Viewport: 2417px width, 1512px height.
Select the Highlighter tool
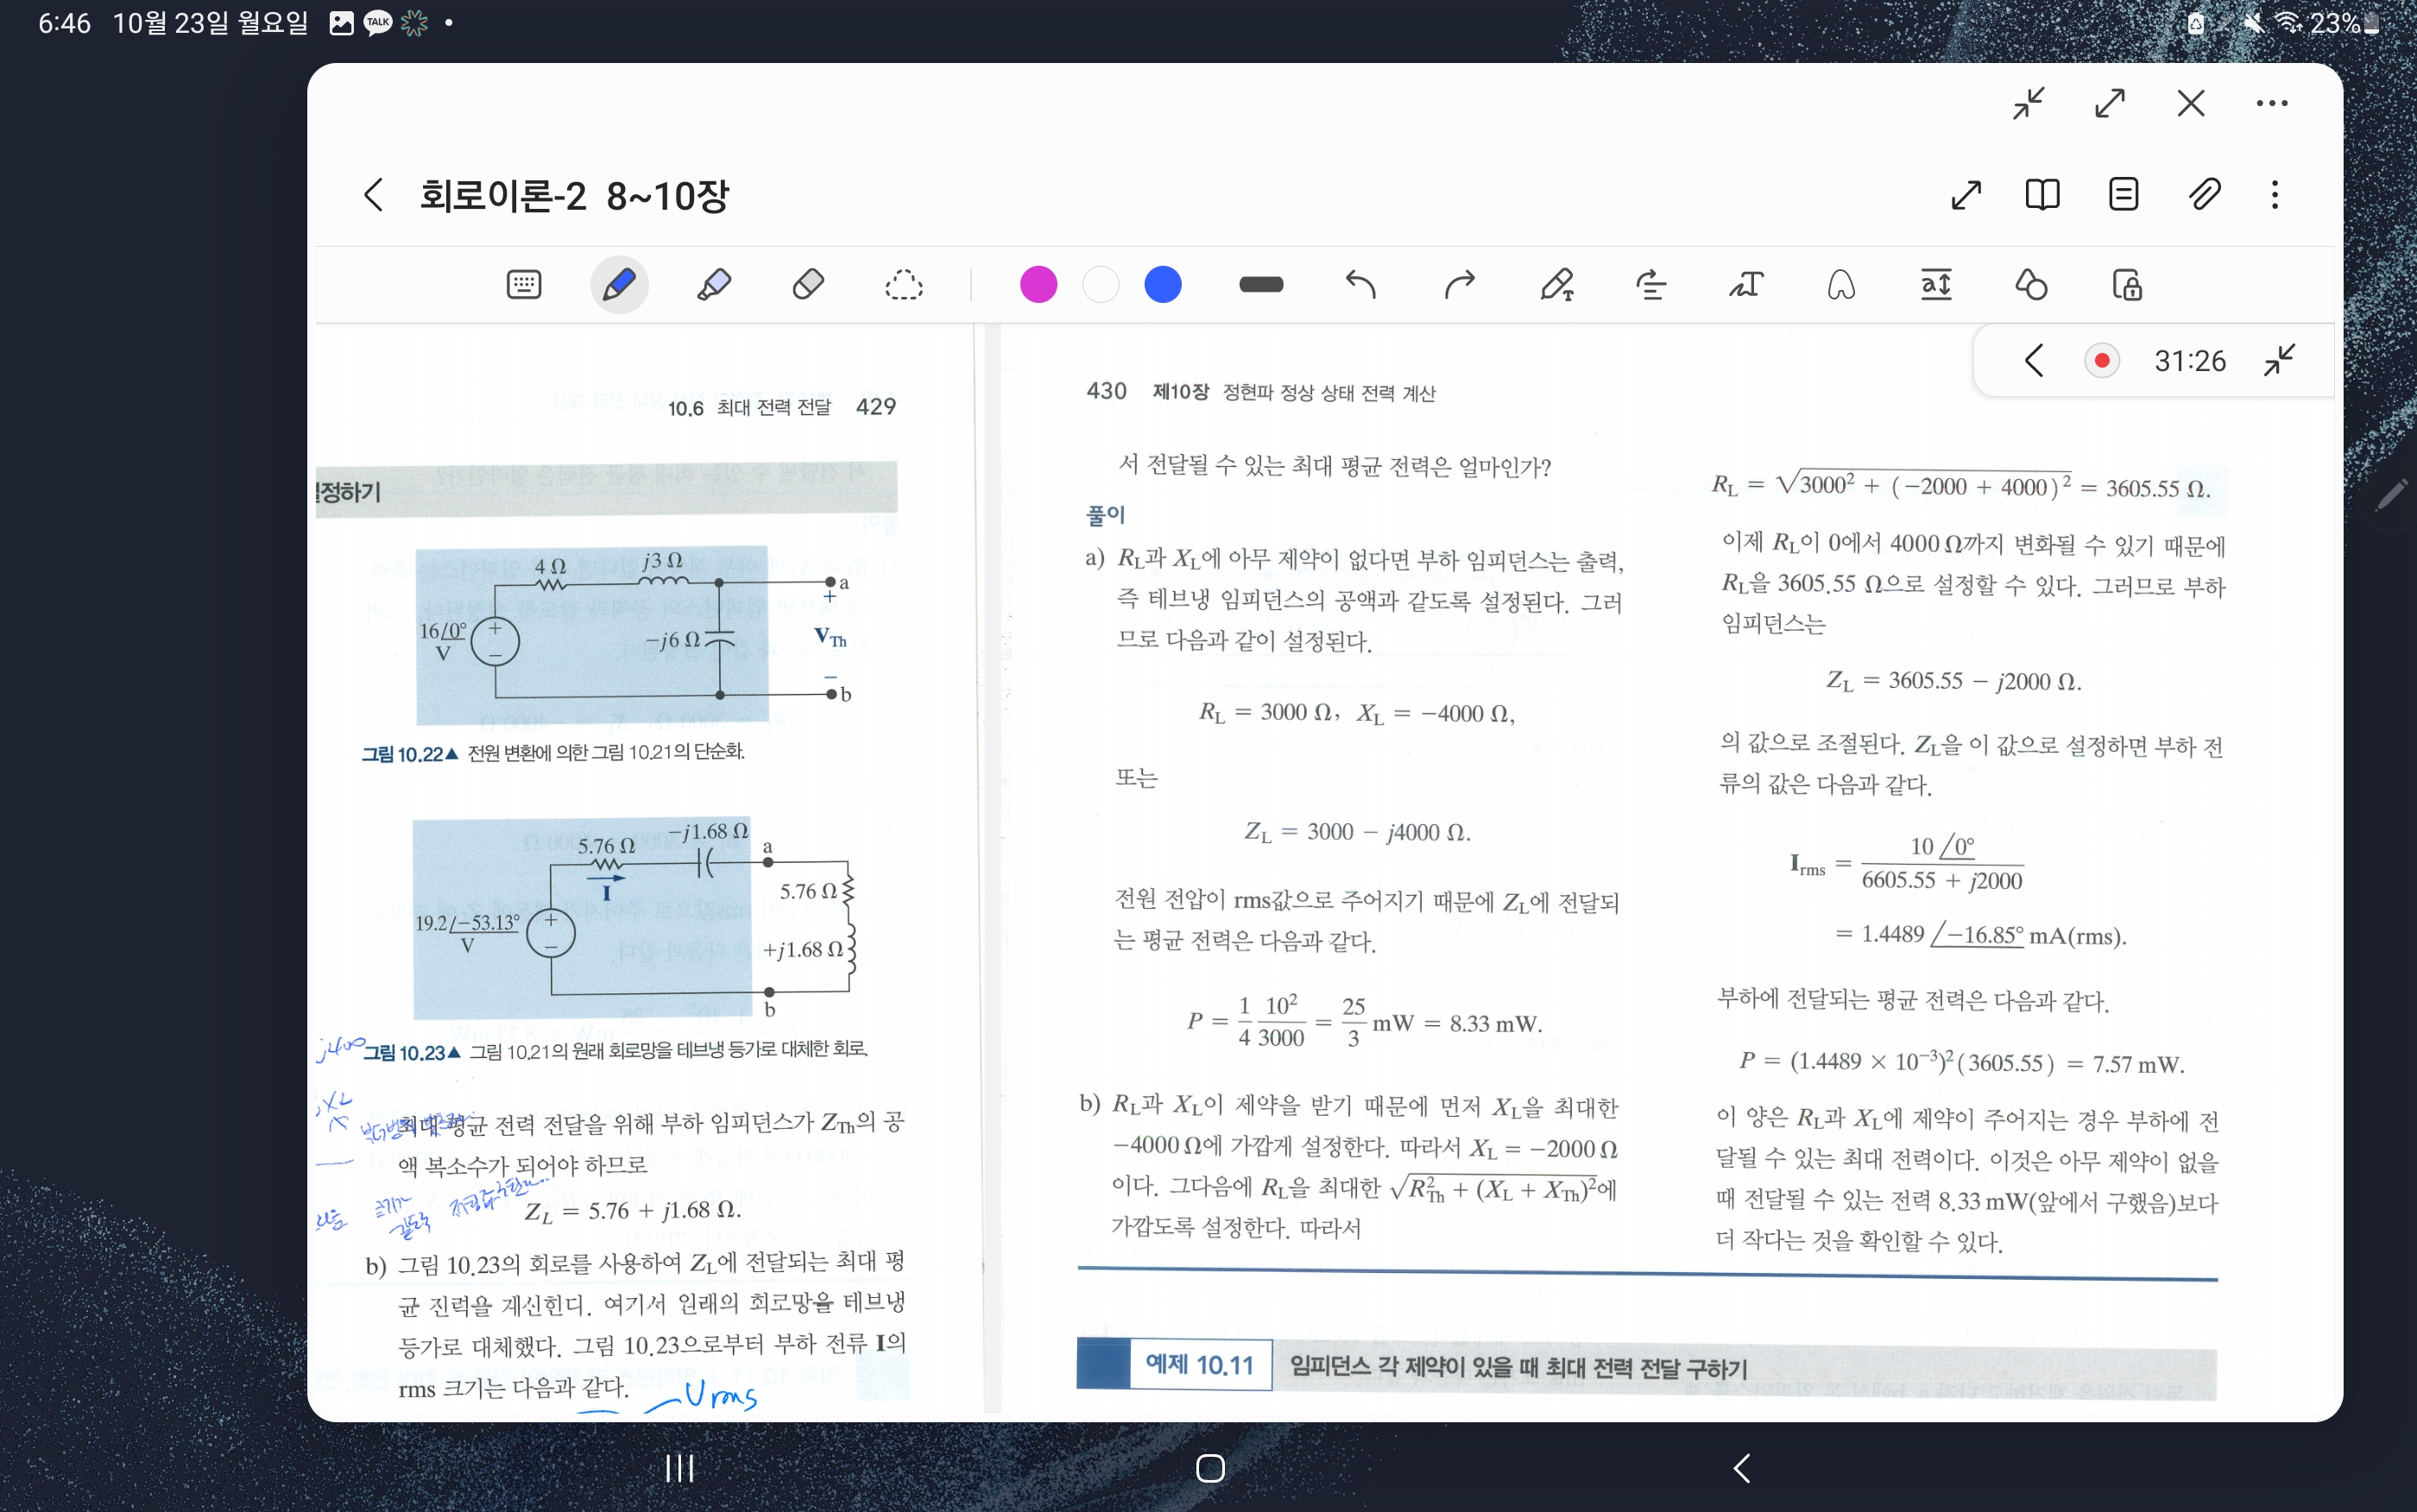click(x=713, y=285)
